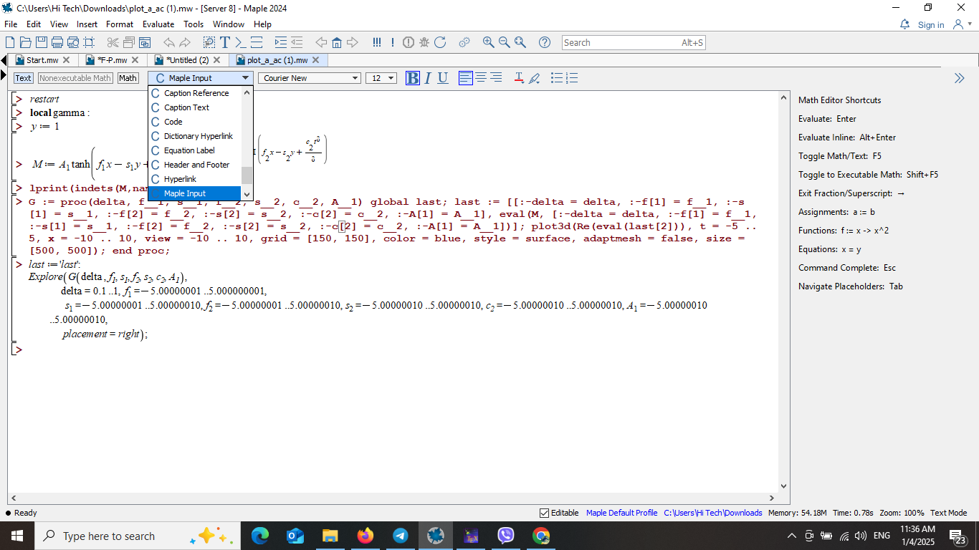Indent the section with the indent icon
This screenshot has height=550, width=979.
pos(280,42)
